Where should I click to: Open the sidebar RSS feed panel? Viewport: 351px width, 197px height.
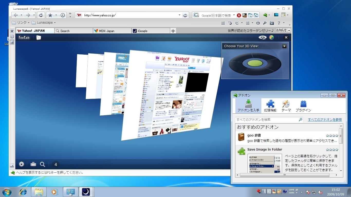click(12, 42)
